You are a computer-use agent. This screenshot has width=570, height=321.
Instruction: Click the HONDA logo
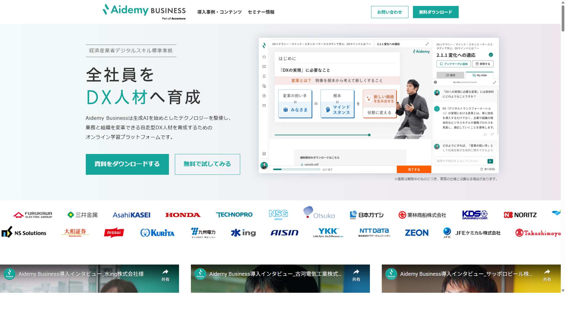pyautogui.click(x=183, y=215)
